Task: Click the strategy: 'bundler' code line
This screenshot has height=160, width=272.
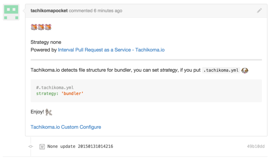Action: (60, 93)
